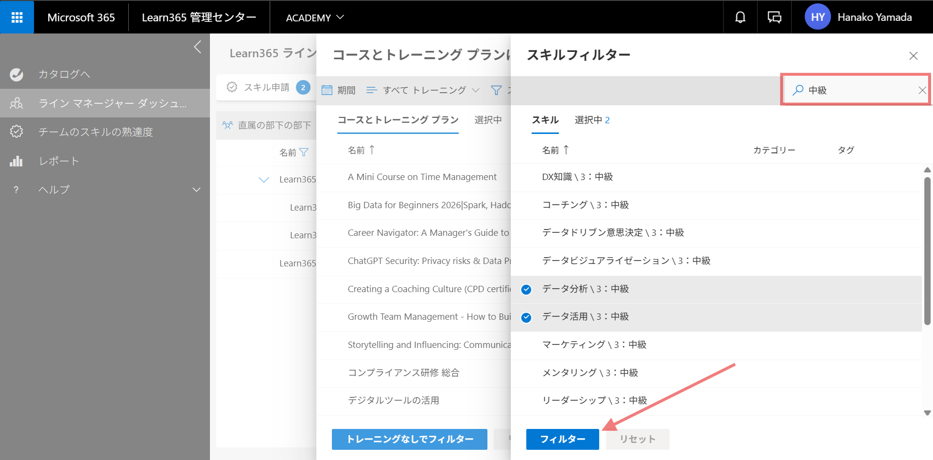Screen dimensions: 933x460
Task: Collapse the left sidebar with chevron
Action: (x=197, y=47)
